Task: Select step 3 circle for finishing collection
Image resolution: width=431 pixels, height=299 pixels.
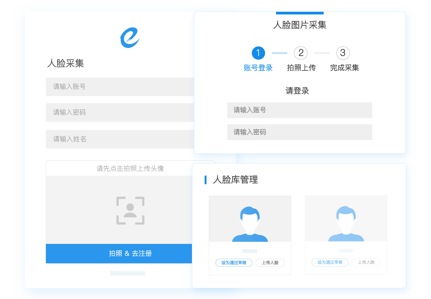Action: click(x=343, y=53)
